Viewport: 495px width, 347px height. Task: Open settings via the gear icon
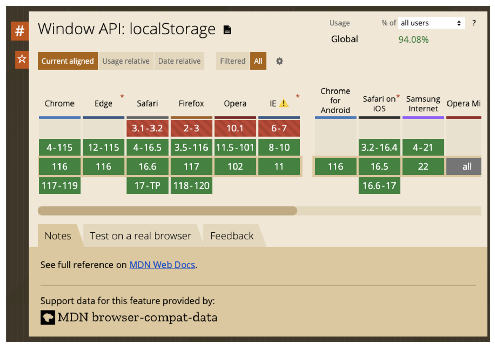pyautogui.click(x=279, y=61)
